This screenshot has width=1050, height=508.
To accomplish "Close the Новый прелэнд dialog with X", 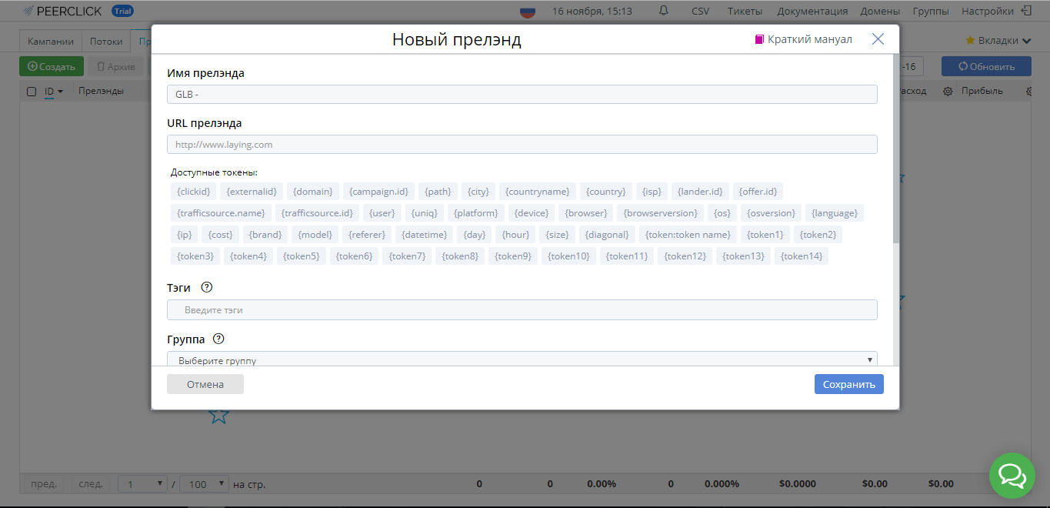I will 878,39.
